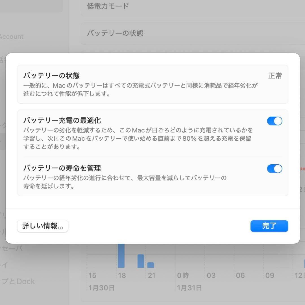The height and width of the screenshot is (305, 305).
Task: Click the 1月31日 date label
Action: tap(189, 288)
